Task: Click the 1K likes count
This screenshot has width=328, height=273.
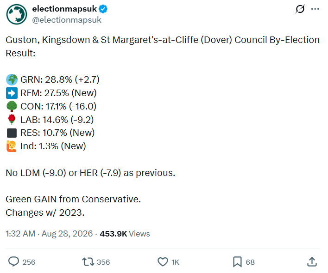Action: 175,262
